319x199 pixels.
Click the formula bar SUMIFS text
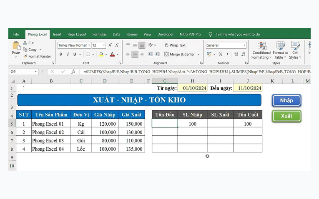(197, 72)
